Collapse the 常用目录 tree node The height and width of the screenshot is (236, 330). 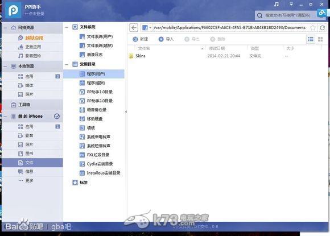point(67,64)
